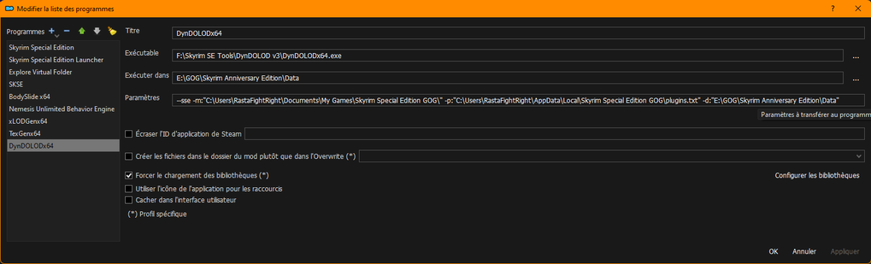
Task: Browse 'Exécuter dans' folder with ellipsis button
Action: 856,79
